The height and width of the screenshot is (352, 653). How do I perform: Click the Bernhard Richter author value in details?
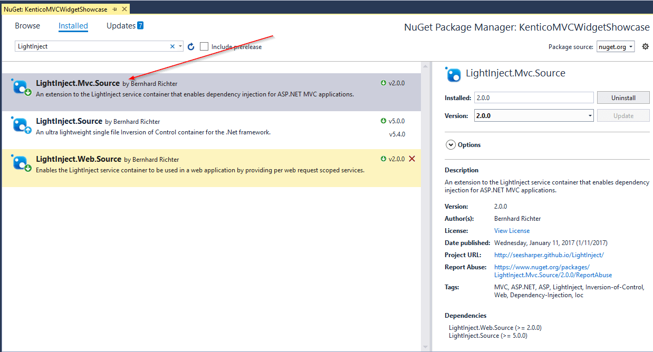[517, 219]
